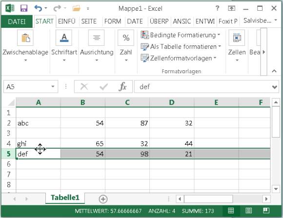Click the Open folder icon in title bar
This screenshot has width=283, height=218.
(x=77, y=8)
